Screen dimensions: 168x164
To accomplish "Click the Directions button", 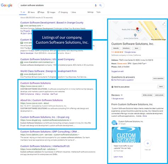I will [126, 48].
